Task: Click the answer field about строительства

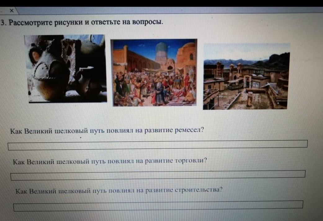Action: click(158, 206)
